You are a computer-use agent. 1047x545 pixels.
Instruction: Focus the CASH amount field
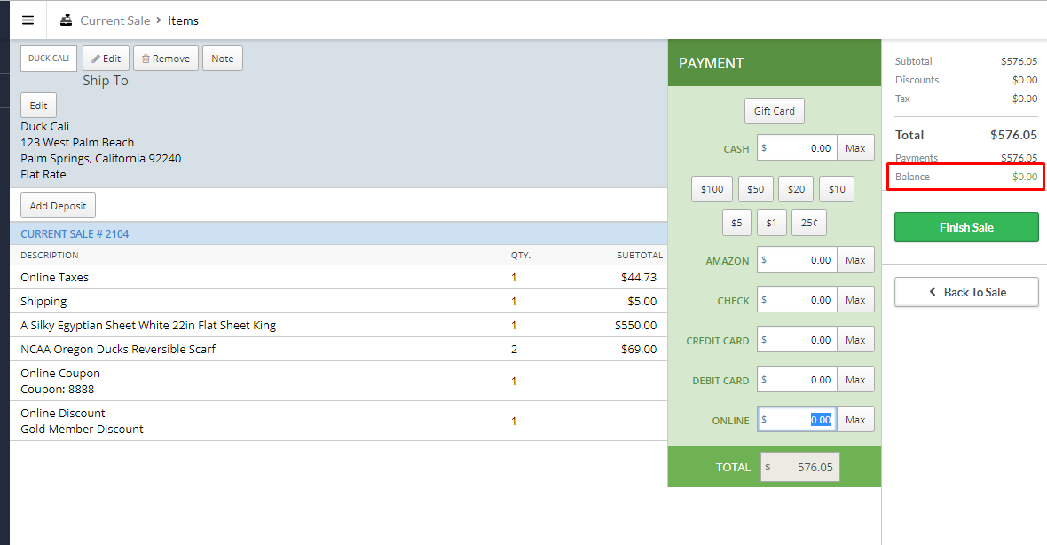point(797,148)
